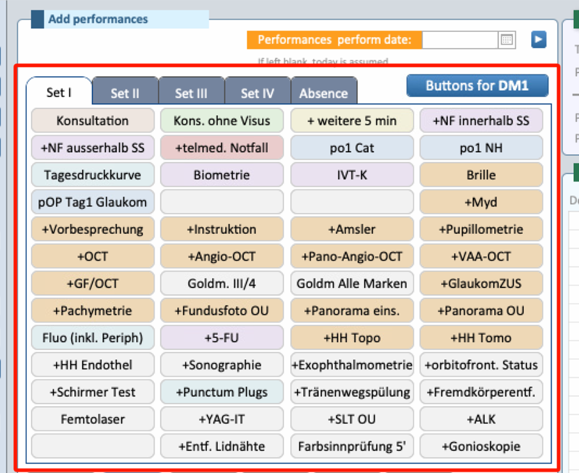The image size is (579, 473).
Task: Select +Panorama eins. button
Action: pyautogui.click(x=352, y=311)
